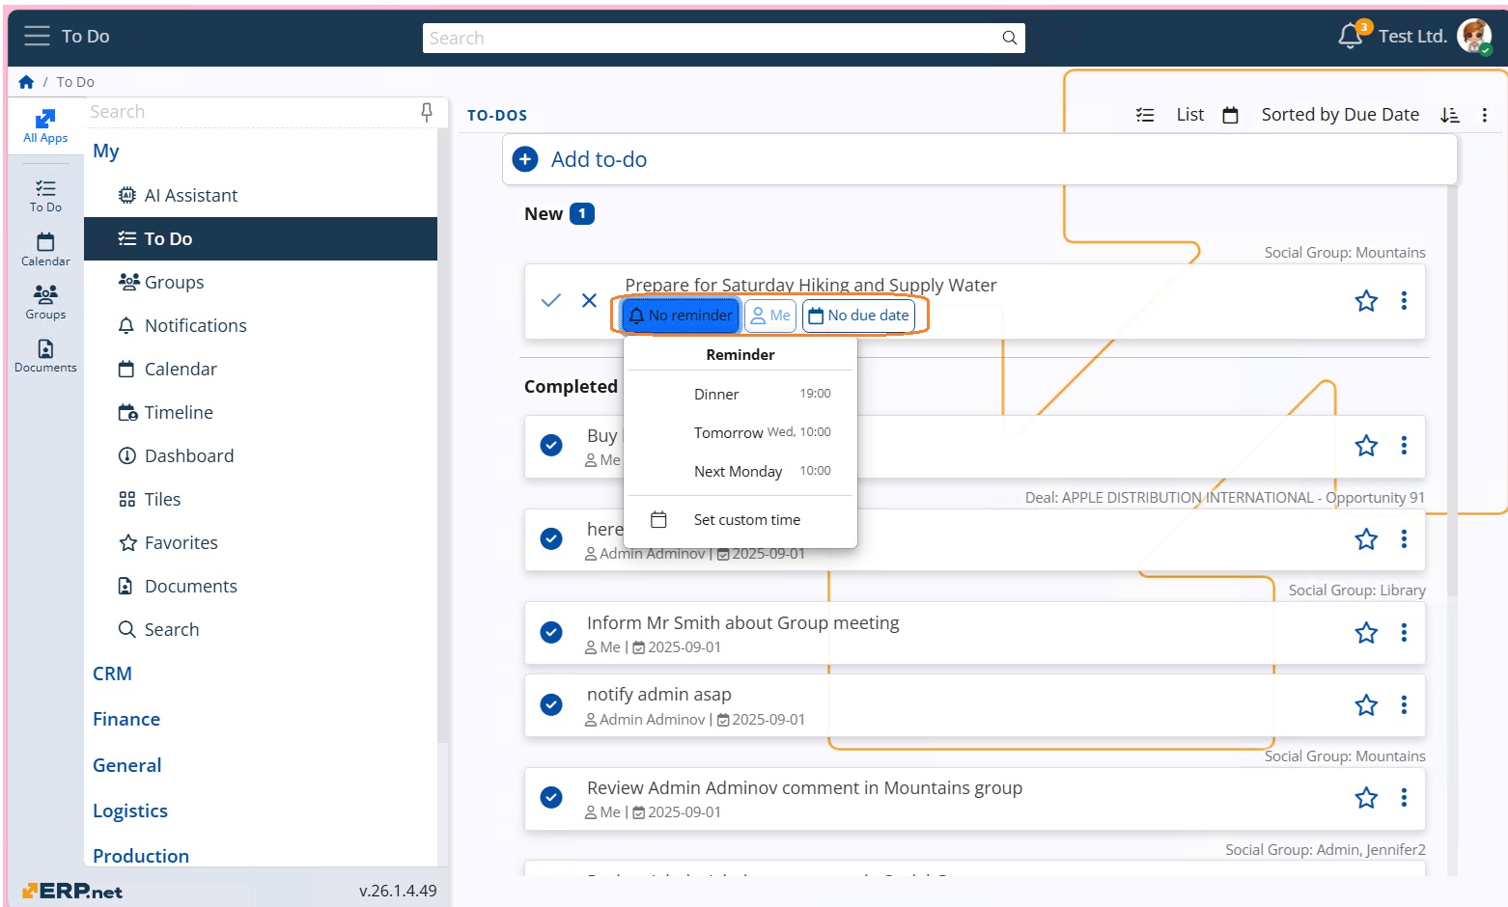
Task: Open more options for the 'here' to-do
Action: click(x=1404, y=538)
